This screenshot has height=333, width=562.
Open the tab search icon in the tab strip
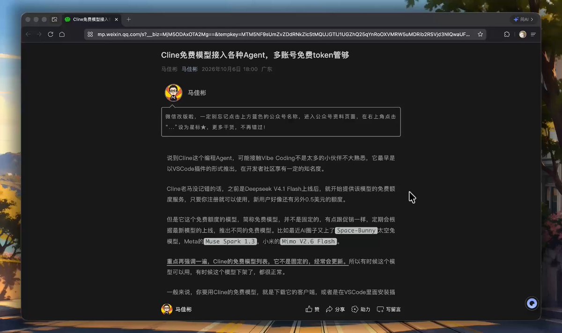(55, 20)
